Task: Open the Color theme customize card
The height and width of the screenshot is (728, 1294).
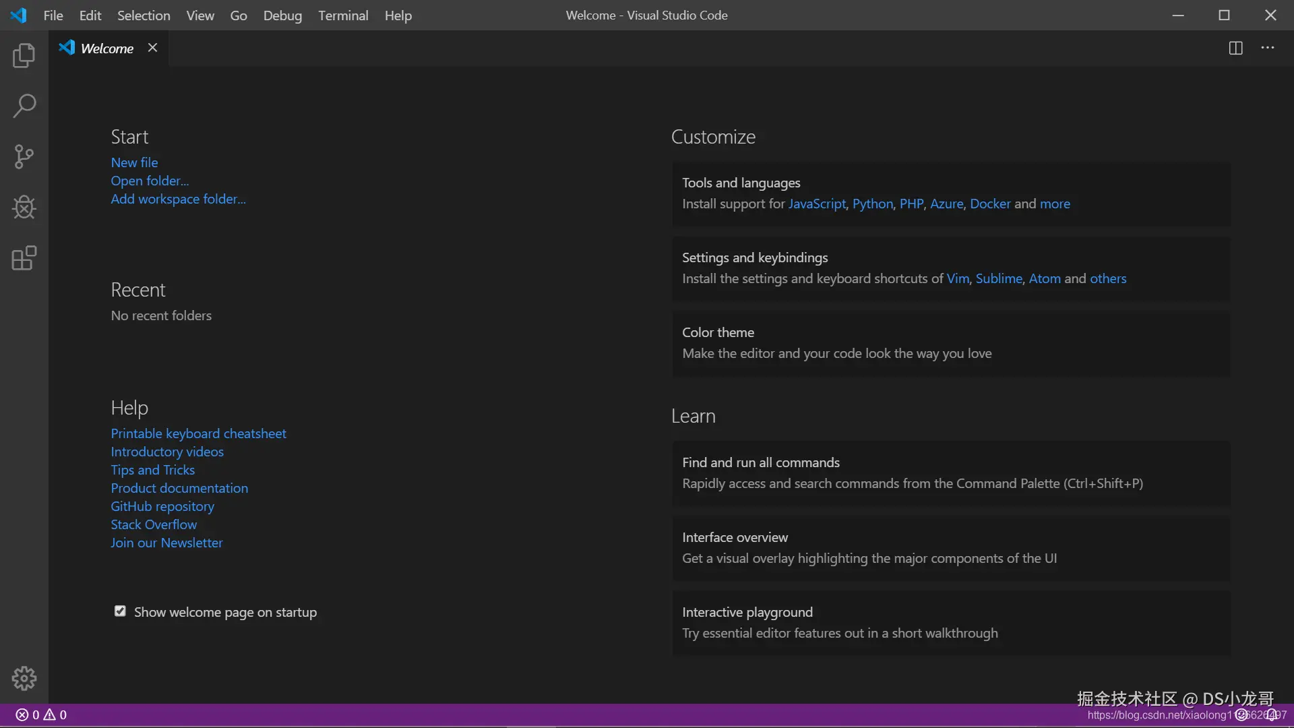Action: point(951,344)
